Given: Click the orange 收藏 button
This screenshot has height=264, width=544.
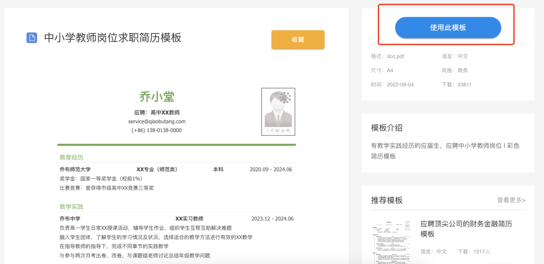Looking at the screenshot, I should pyautogui.click(x=298, y=40).
